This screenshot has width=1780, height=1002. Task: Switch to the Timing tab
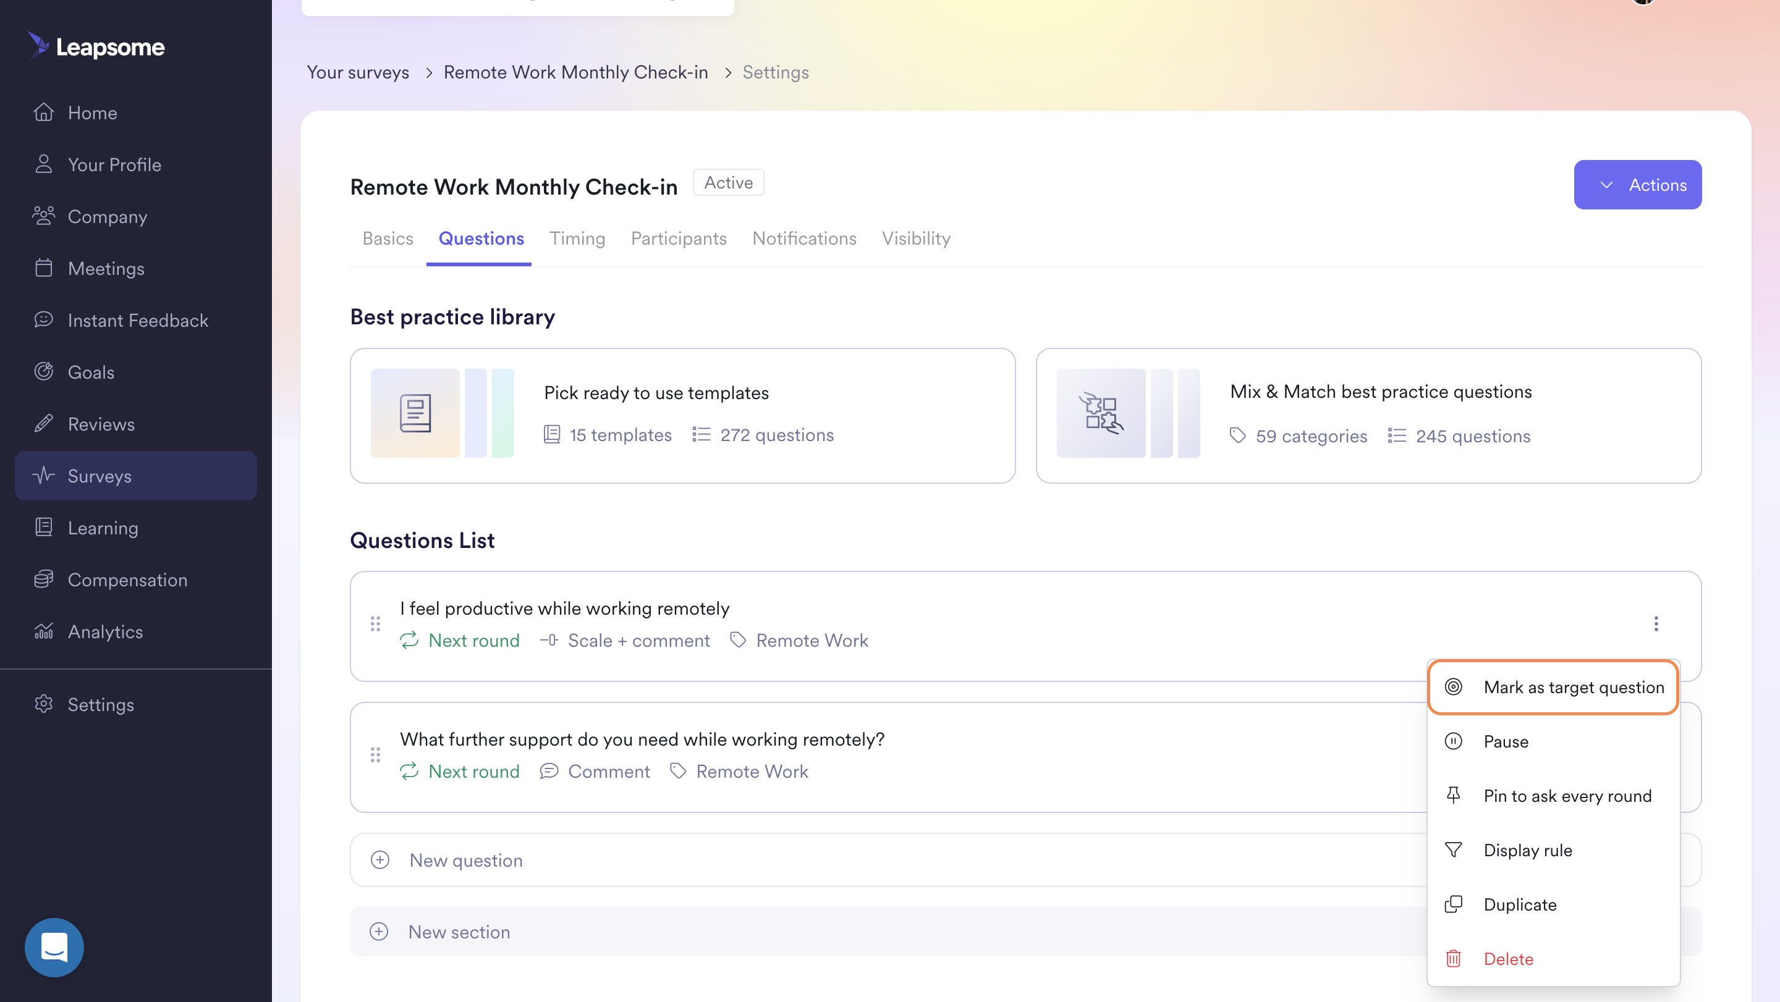577,238
